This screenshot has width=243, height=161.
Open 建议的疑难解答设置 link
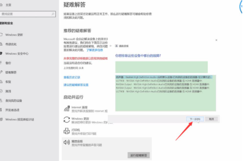76,85
